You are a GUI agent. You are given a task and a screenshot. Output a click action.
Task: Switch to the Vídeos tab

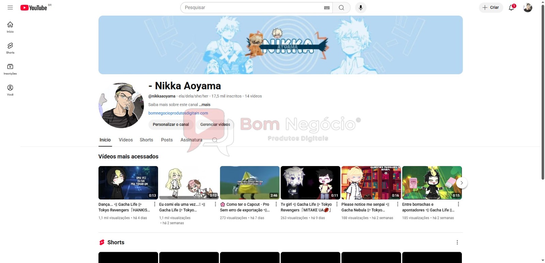tap(126, 140)
